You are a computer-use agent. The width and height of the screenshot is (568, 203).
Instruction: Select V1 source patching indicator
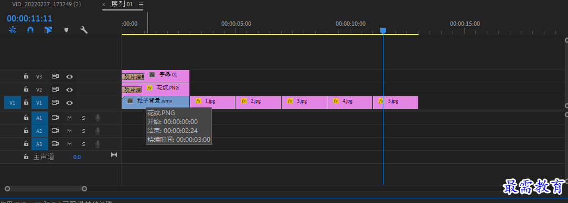pyautogui.click(x=12, y=103)
